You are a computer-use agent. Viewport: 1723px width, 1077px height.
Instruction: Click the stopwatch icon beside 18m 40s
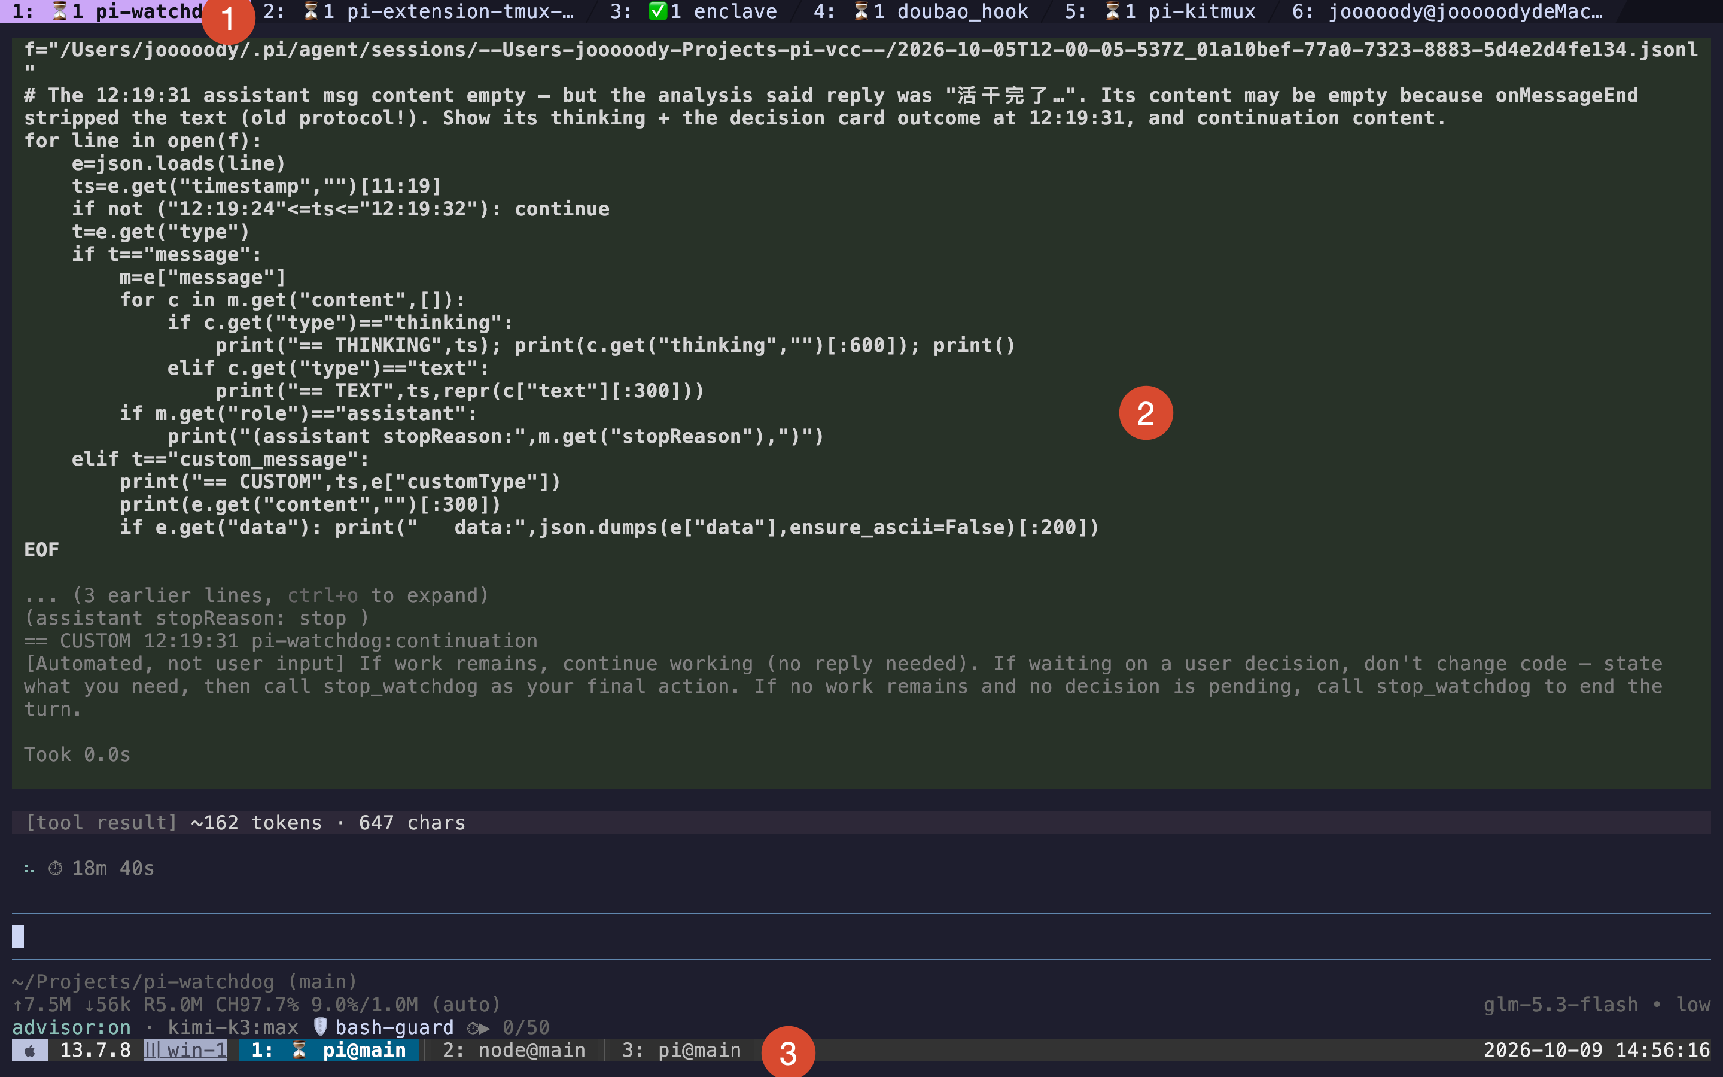(56, 868)
